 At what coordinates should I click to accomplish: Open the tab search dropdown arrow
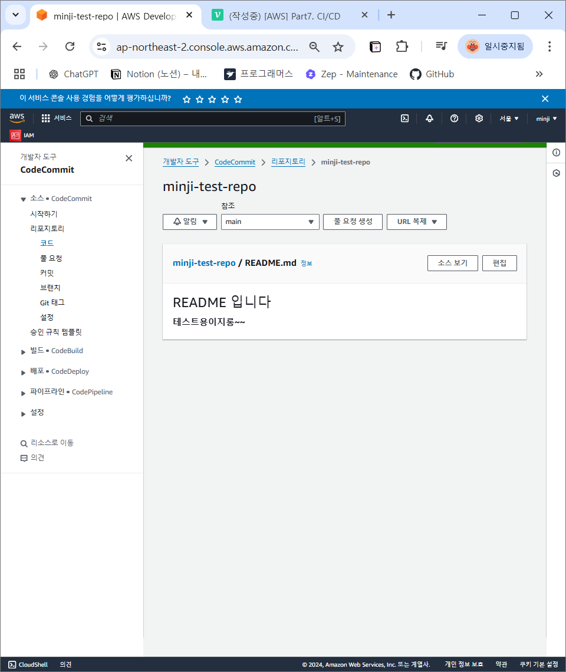15,15
